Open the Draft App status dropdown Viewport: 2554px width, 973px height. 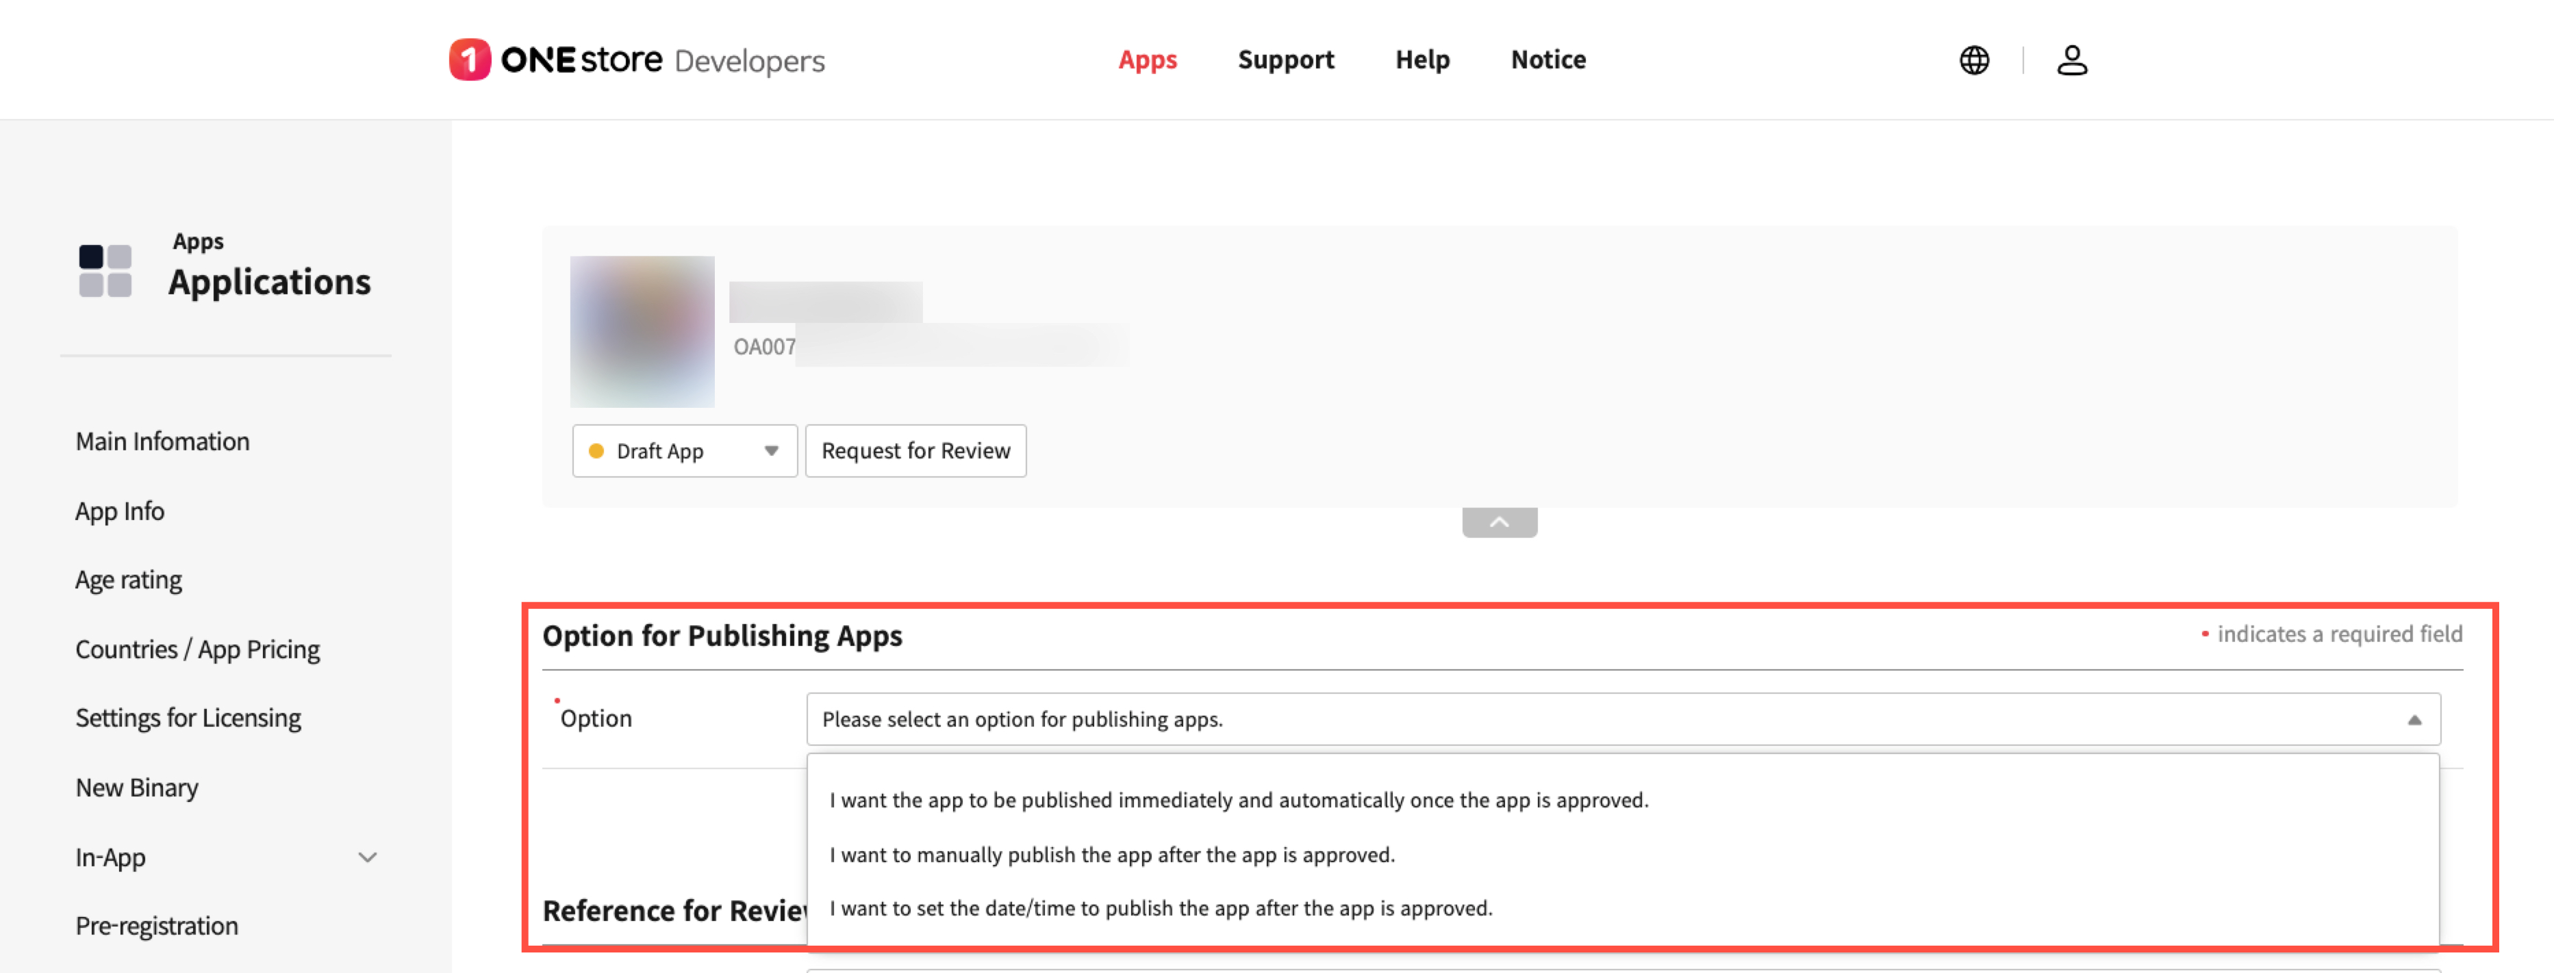684,451
